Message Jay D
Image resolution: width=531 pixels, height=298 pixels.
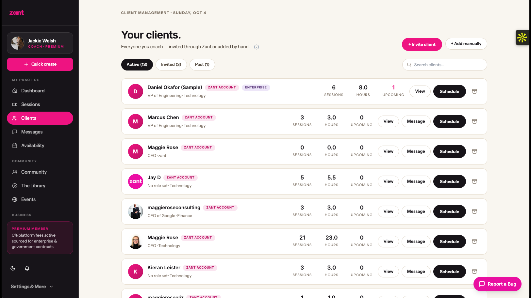[416, 181]
